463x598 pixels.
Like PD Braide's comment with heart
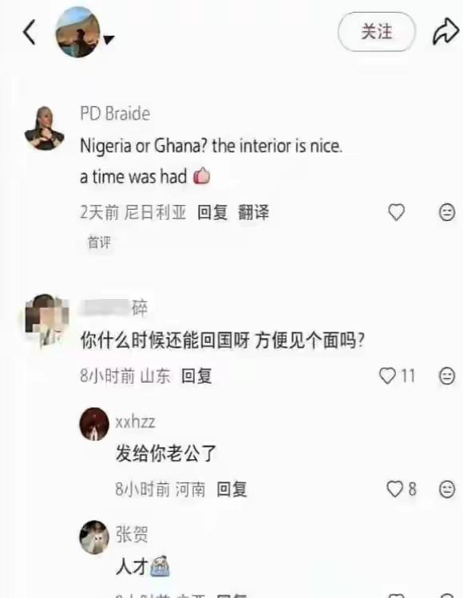[396, 212]
